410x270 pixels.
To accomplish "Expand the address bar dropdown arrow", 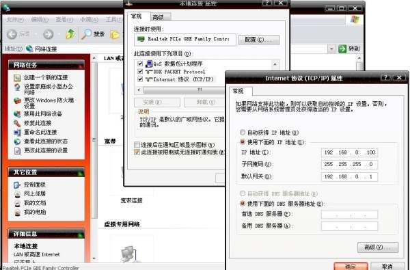I will pyautogui.click(x=331, y=49).
